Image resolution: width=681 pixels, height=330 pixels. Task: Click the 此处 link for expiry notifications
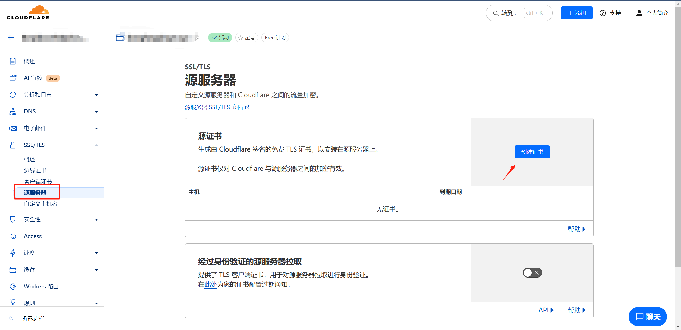[x=211, y=284]
